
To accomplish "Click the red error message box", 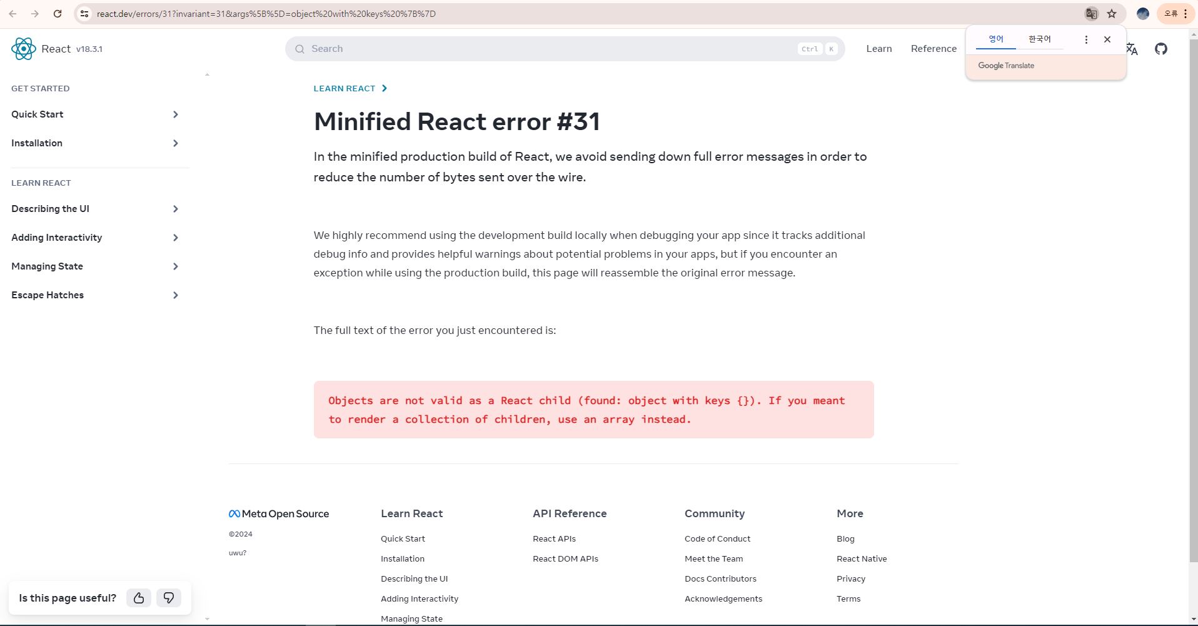I will (593, 410).
